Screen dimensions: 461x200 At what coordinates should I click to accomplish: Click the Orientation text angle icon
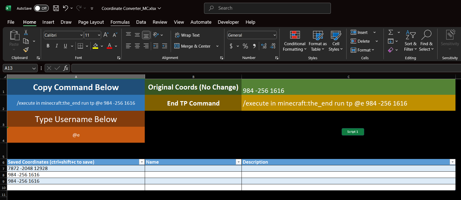(x=156, y=35)
